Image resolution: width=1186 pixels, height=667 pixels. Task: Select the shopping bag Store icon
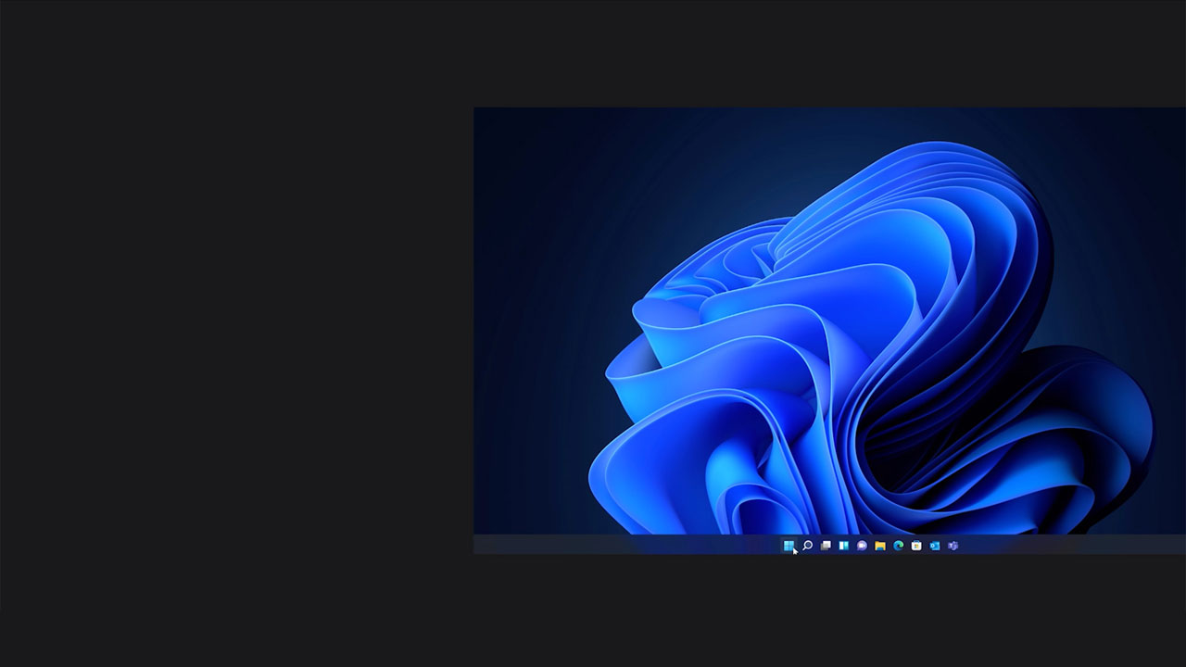(916, 546)
